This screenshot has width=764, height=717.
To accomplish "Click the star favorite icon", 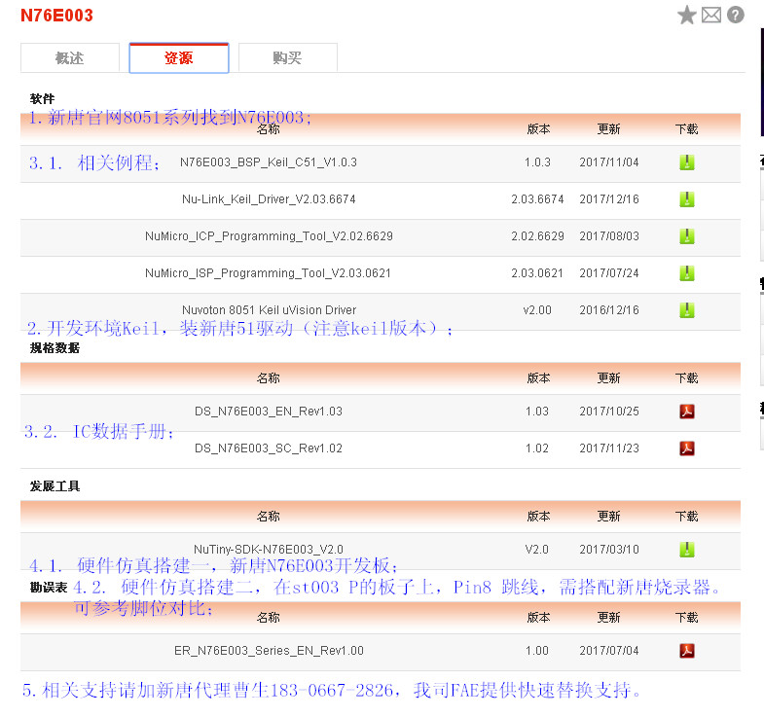I will (687, 15).
